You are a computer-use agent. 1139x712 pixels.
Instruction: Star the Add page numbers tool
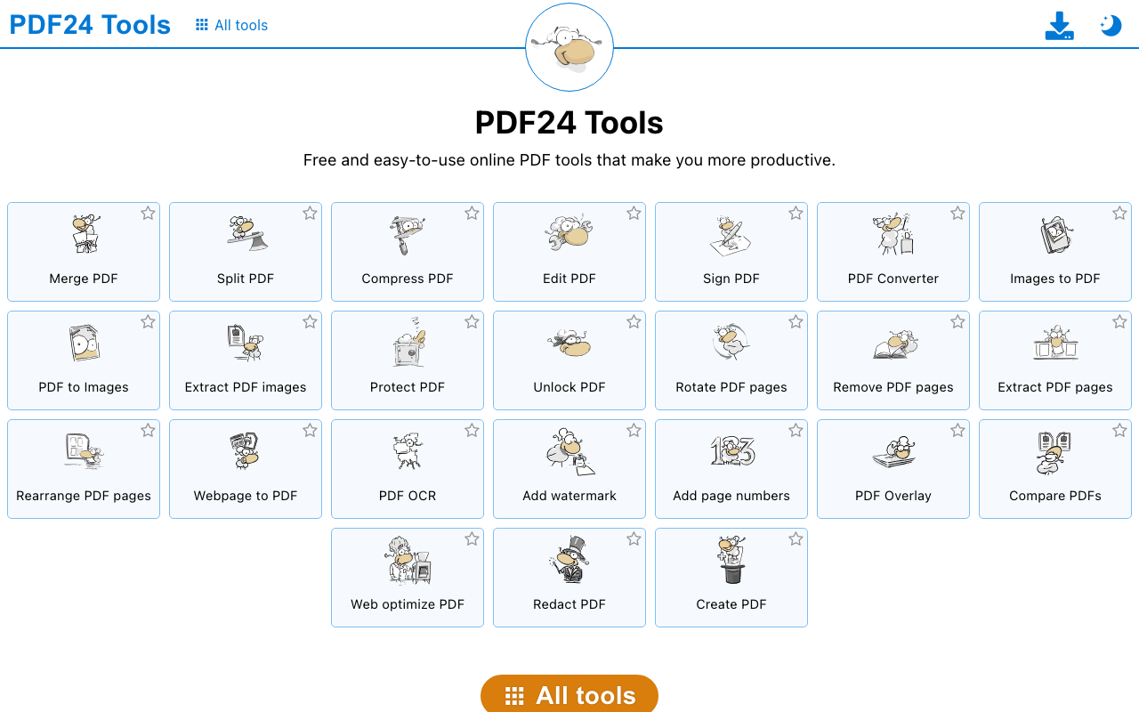tap(796, 431)
